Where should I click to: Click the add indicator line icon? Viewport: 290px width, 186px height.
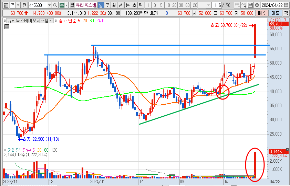pyautogui.click(x=244, y=5)
